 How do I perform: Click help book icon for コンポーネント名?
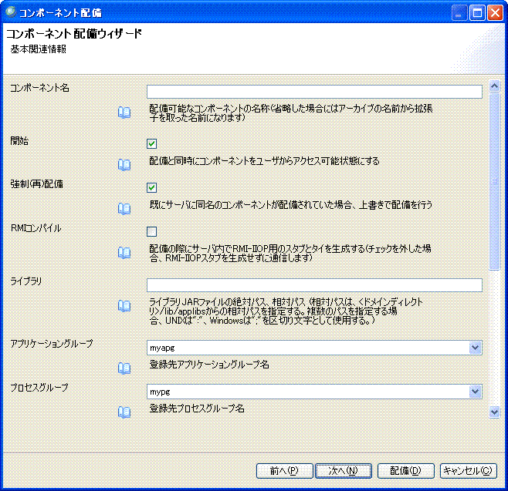[124, 113]
